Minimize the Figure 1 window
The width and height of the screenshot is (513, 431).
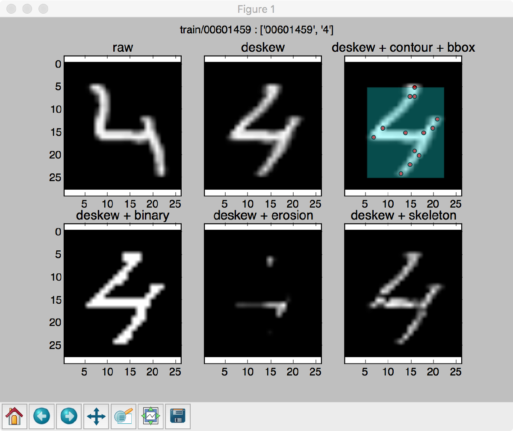tap(27, 9)
